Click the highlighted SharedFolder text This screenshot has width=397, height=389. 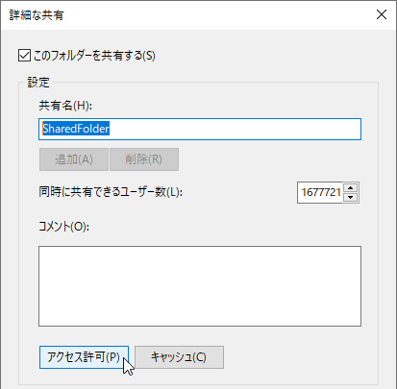(x=76, y=129)
